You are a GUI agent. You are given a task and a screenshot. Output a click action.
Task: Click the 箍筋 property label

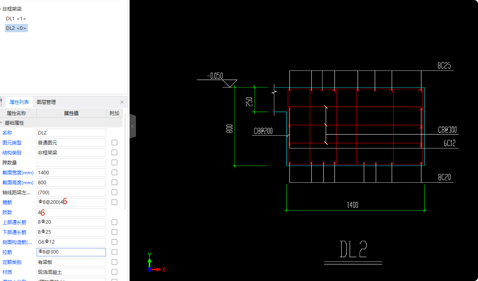[7, 203]
